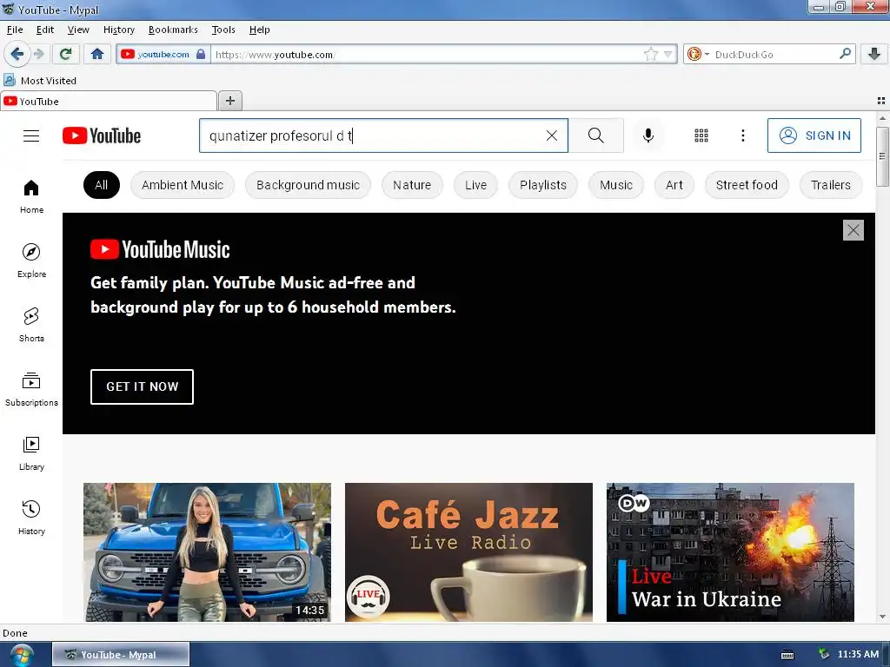Go to Home in sidebar
890x667 pixels.
click(32, 197)
